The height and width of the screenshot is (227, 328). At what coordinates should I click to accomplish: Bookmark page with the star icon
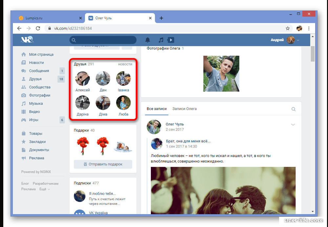coord(288,28)
